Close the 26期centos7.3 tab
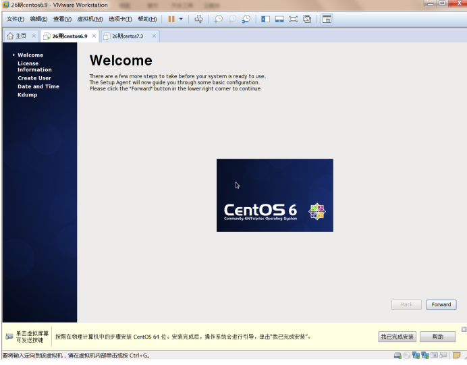467x365 pixels. click(x=154, y=36)
